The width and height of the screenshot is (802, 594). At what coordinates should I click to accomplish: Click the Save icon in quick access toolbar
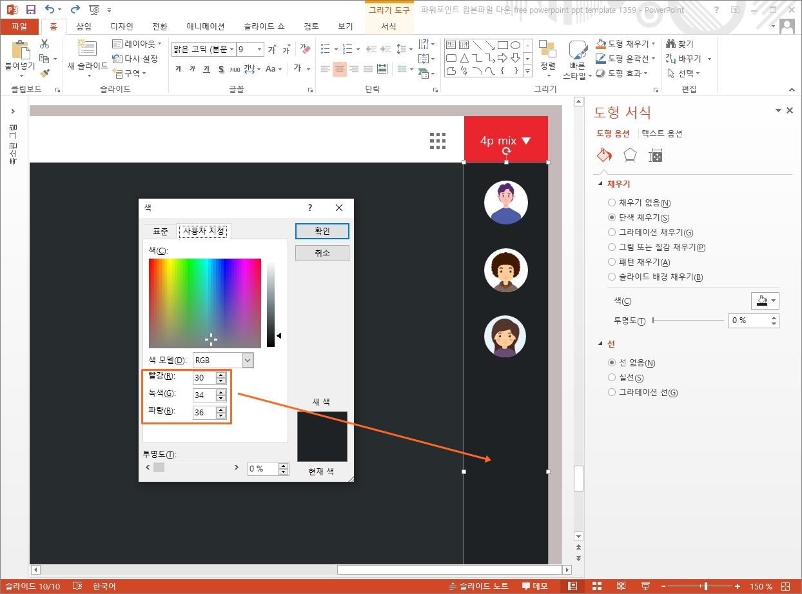[30, 10]
